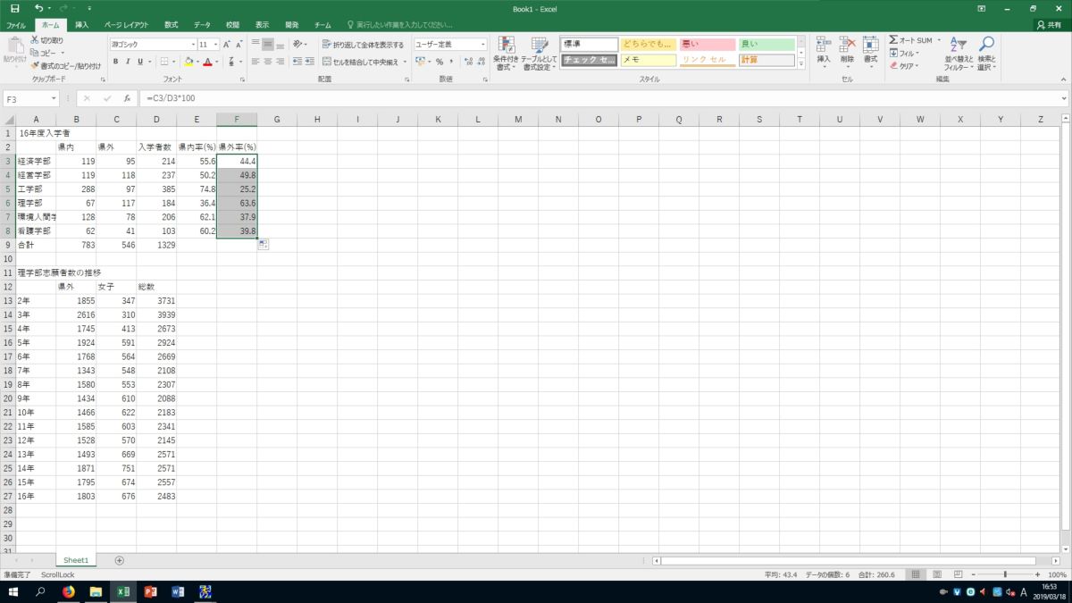1072x603 pixels.
Task: Switch to the Formulas (数式) tab
Action: coord(171,25)
